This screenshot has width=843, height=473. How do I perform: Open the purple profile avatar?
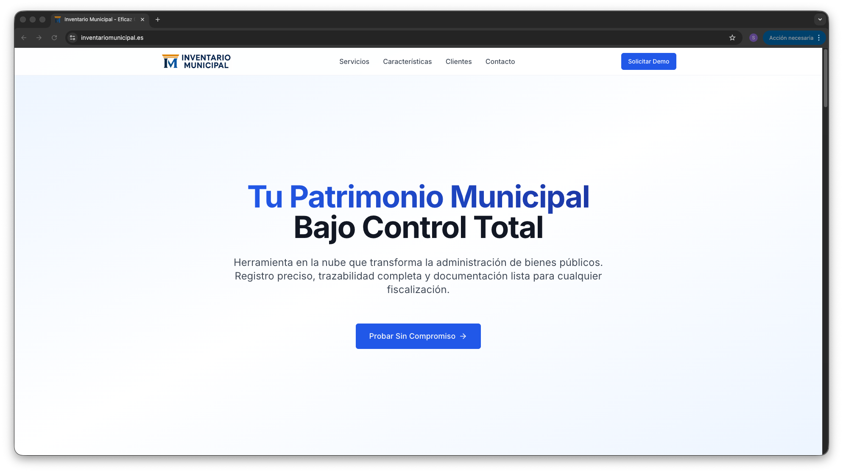pos(754,38)
